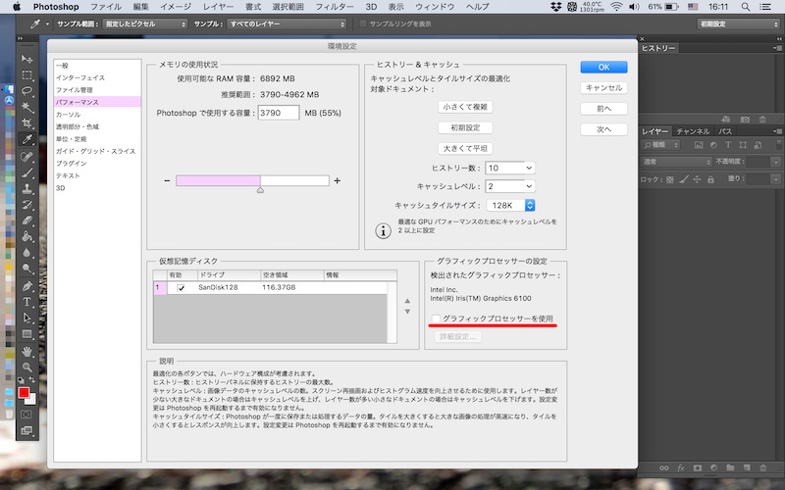This screenshot has width=785, height=490.
Task: Click the 大きくて平坦 button
Action: click(465, 149)
